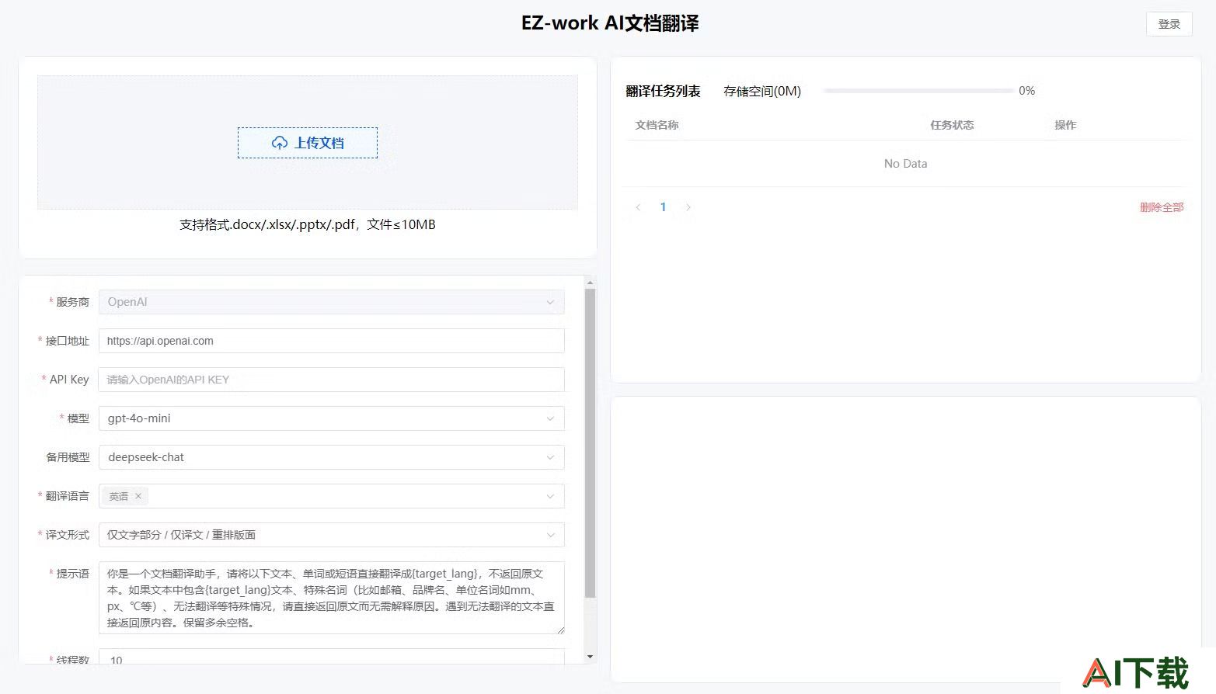Go to next page arrow in task list
The width and height of the screenshot is (1216, 694).
(x=688, y=207)
